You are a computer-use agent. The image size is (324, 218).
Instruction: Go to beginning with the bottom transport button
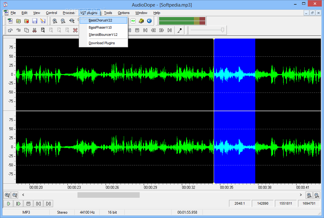coord(38,204)
